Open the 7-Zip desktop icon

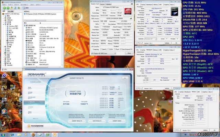pos(3,99)
